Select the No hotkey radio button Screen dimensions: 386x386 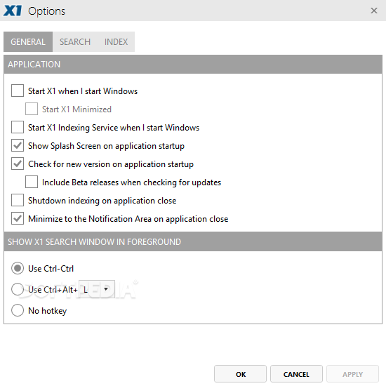(18, 310)
